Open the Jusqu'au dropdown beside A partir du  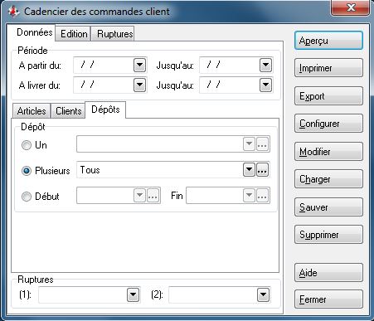(265, 66)
